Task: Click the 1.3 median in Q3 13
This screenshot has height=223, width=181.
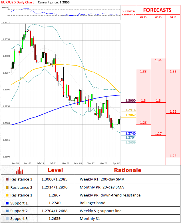Action: pyautogui.click(x=158, y=100)
